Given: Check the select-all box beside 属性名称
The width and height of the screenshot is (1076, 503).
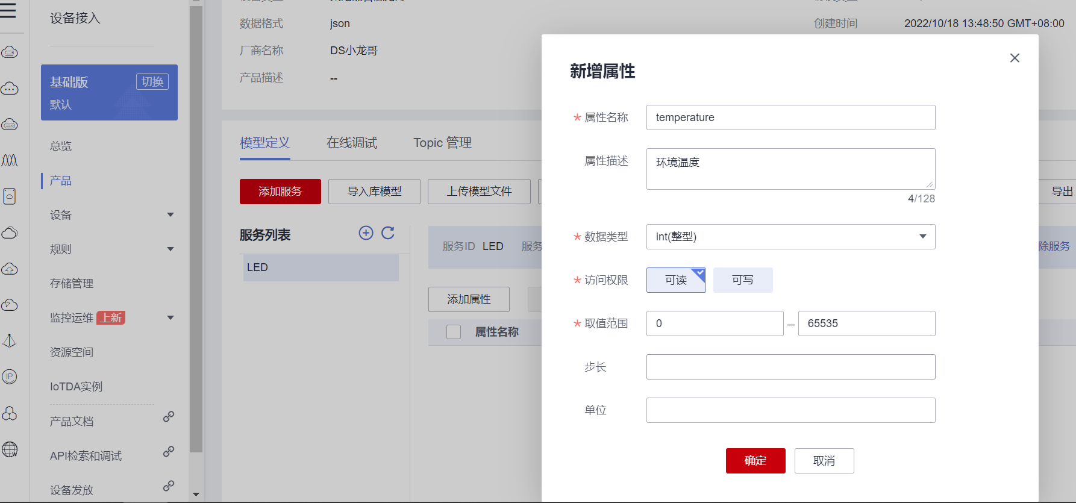Looking at the screenshot, I should pos(454,332).
